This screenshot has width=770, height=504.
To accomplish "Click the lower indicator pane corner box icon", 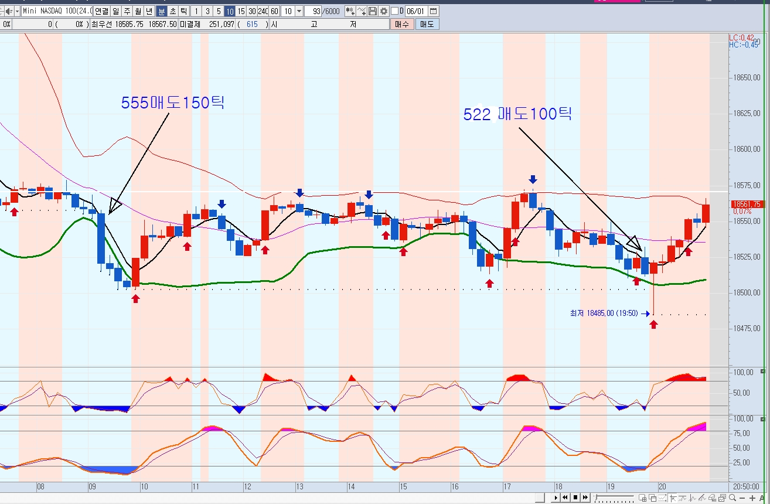I will (762, 419).
